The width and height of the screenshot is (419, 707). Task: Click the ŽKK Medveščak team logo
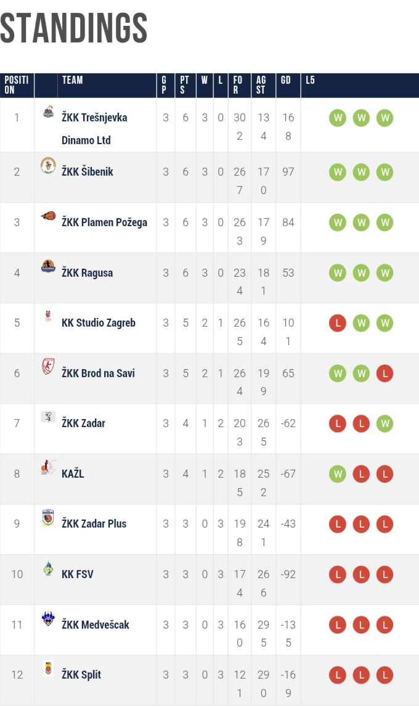point(48,618)
